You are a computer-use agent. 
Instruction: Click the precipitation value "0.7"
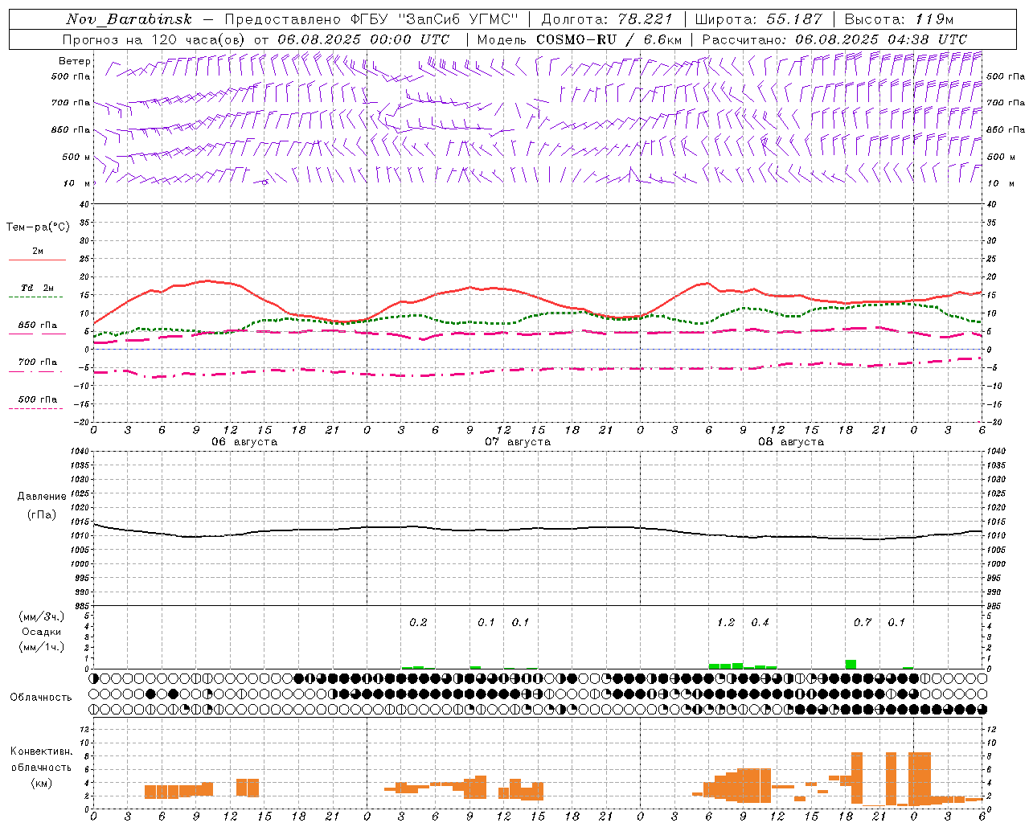coord(863,623)
